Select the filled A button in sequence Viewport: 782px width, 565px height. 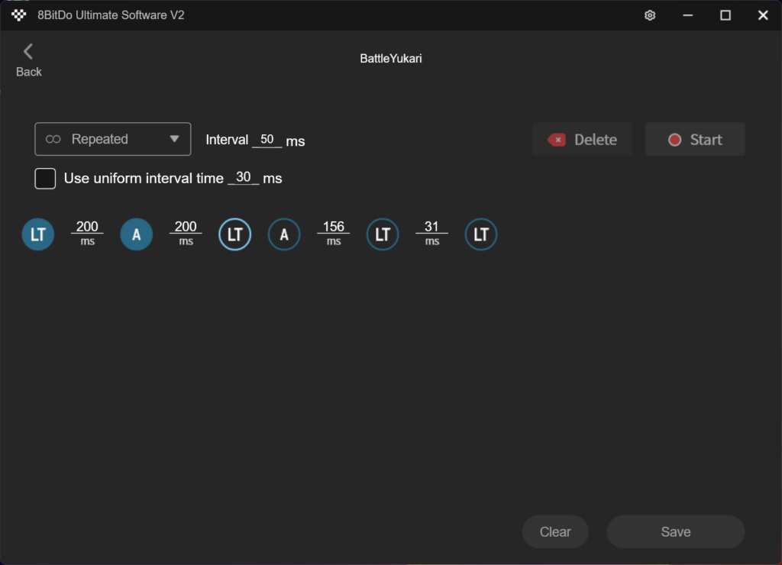(137, 234)
